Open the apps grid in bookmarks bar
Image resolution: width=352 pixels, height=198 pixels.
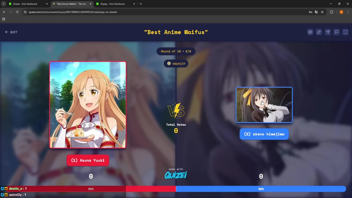[x=4, y=19]
